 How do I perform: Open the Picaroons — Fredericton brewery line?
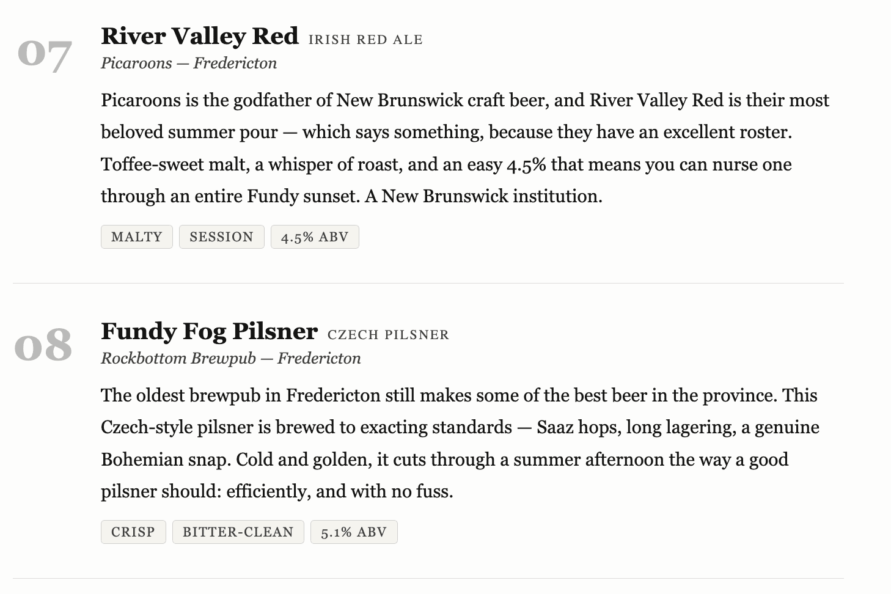(x=189, y=63)
